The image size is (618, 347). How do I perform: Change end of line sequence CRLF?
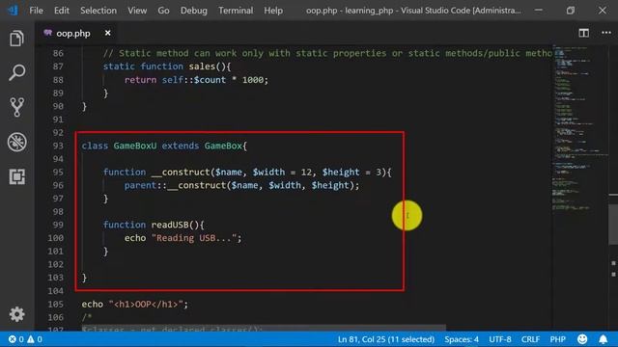pos(530,339)
